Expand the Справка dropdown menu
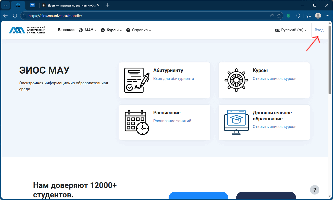Viewport: 333px width, 200px height. [x=139, y=30]
